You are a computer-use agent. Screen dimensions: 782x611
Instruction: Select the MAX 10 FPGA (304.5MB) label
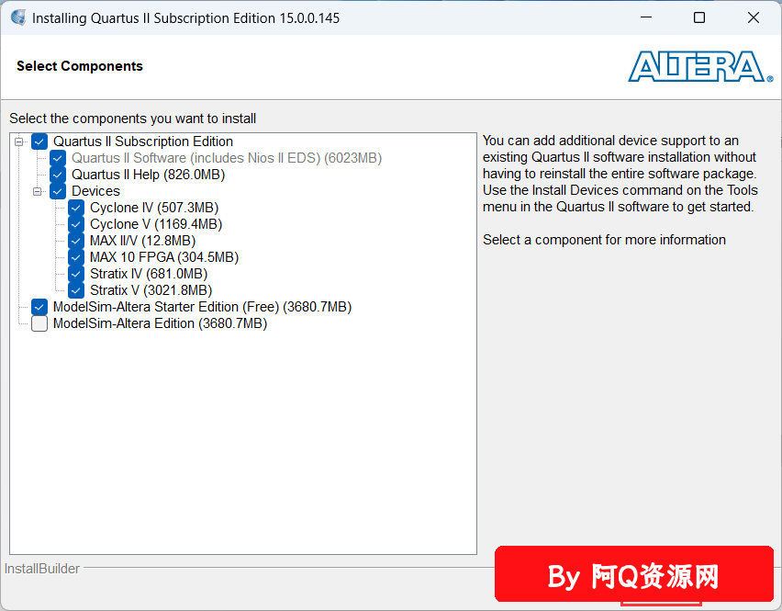(x=164, y=257)
